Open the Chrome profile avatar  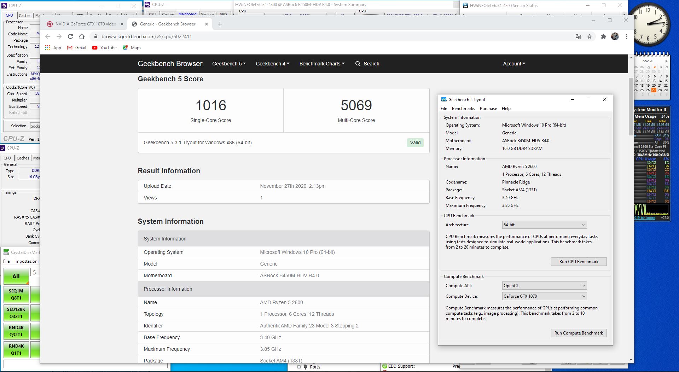[x=615, y=36]
